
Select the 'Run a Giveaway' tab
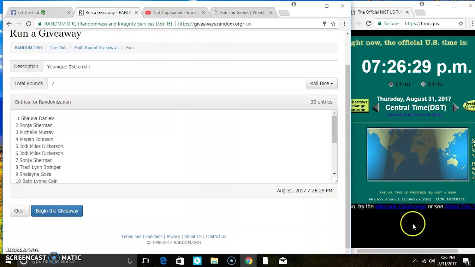(107, 13)
